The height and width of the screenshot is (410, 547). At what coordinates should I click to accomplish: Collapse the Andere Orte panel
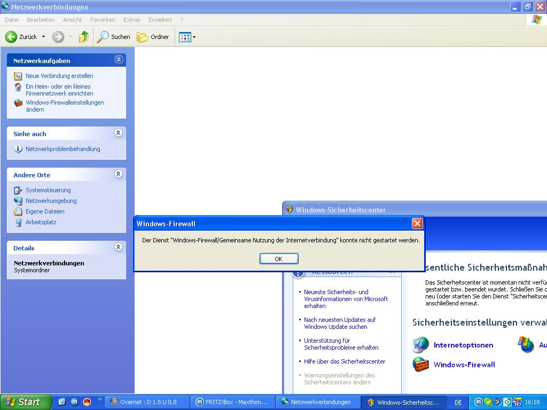coord(118,174)
